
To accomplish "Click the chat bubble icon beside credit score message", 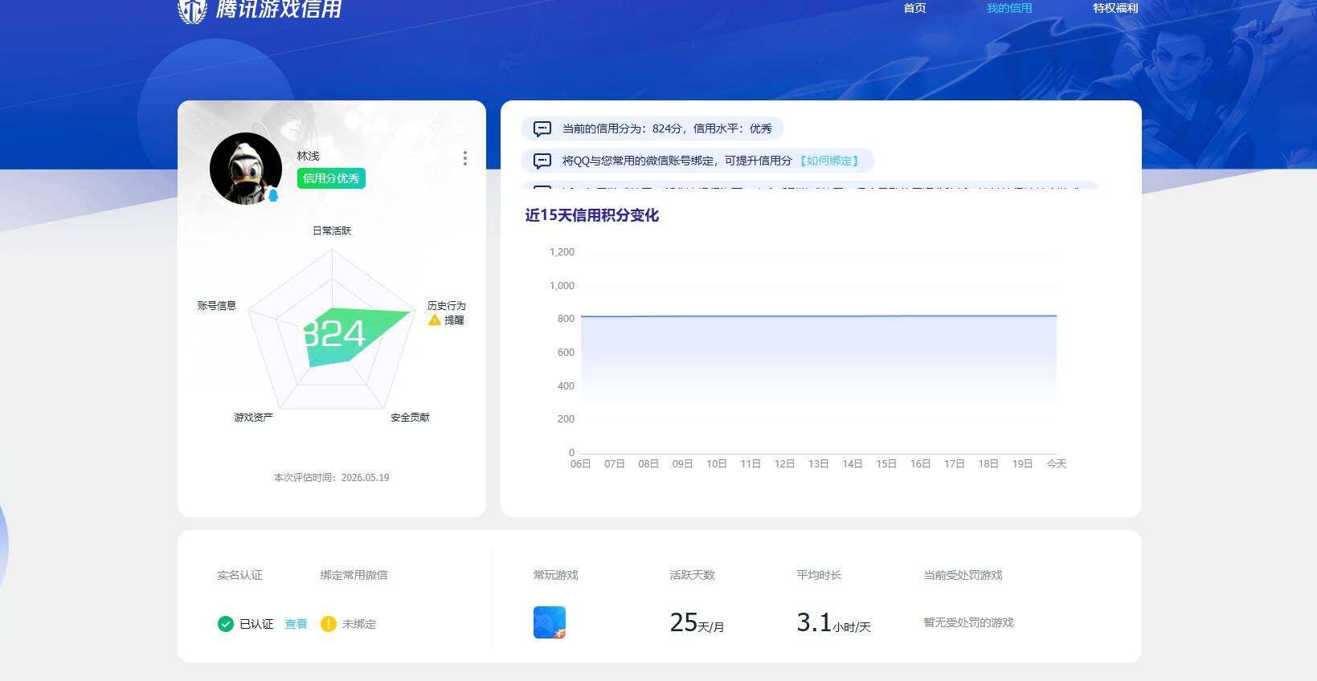I will tap(542, 128).
